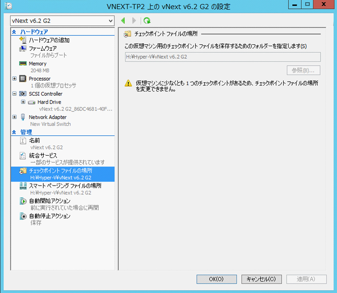Select the ハードウェアの追加 item
The width and height of the screenshot is (337, 293).
click(49, 40)
